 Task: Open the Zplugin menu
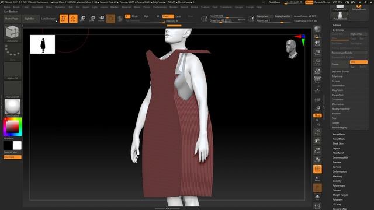click(239, 7)
